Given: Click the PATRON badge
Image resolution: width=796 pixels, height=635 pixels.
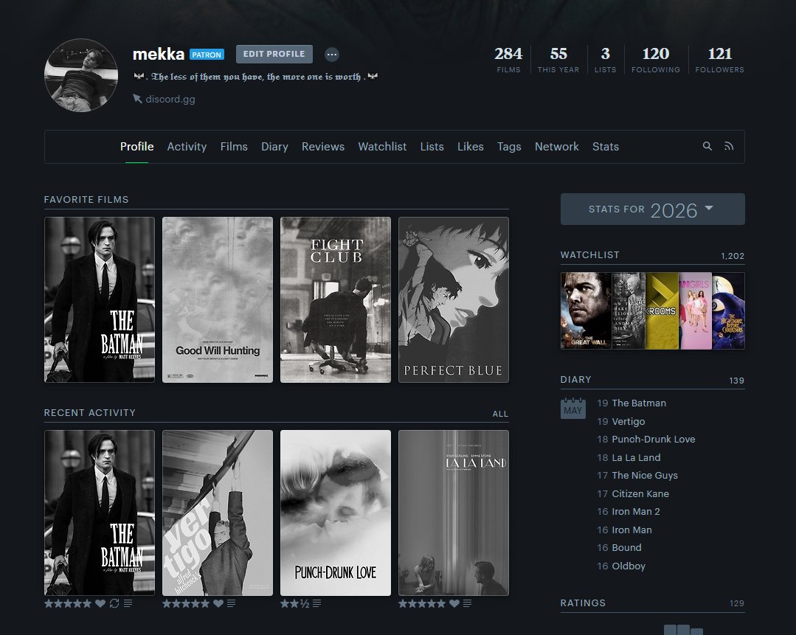Looking at the screenshot, I should pos(207,55).
